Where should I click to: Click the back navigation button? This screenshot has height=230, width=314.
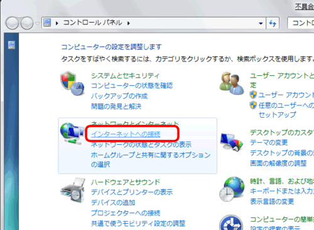pos(12,23)
